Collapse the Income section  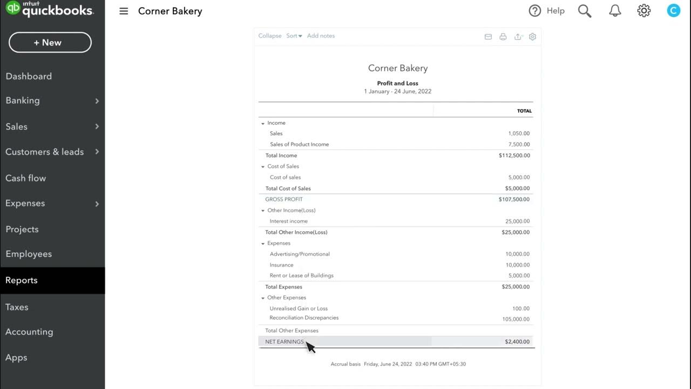coord(263,123)
